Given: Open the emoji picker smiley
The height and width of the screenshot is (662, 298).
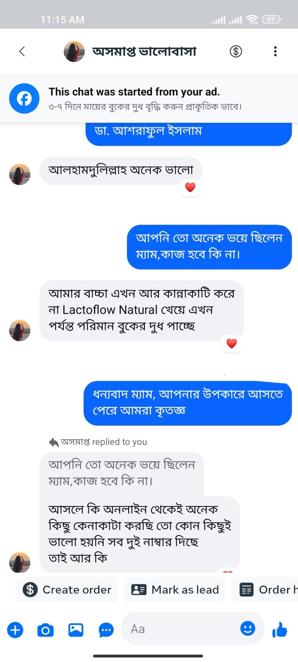Looking at the screenshot, I should [248, 628].
